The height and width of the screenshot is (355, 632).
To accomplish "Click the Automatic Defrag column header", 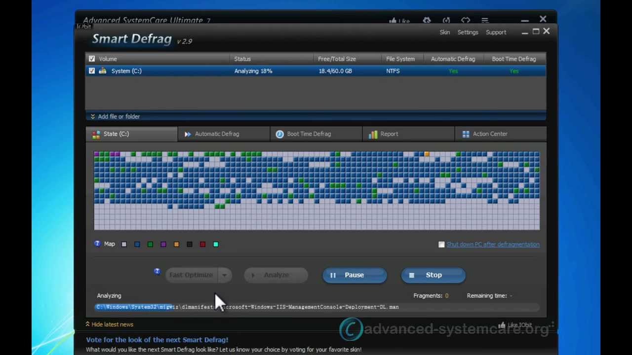I will pyautogui.click(x=453, y=59).
